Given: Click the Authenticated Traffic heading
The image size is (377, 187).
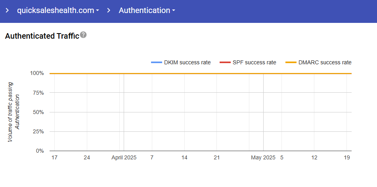Looking at the screenshot, I should [42, 36].
